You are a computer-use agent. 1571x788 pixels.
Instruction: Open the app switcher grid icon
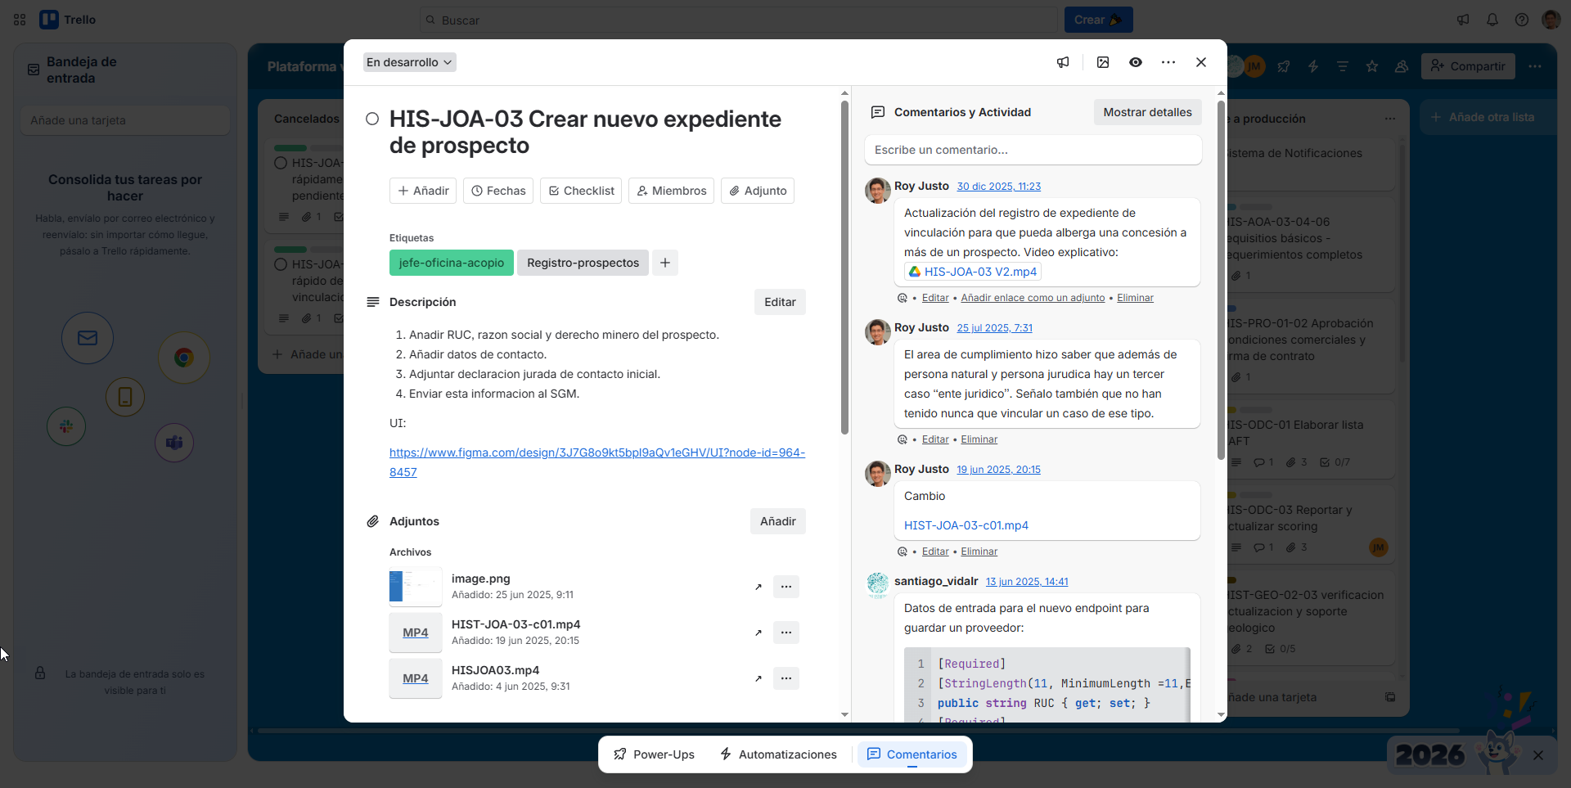pos(20,20)
